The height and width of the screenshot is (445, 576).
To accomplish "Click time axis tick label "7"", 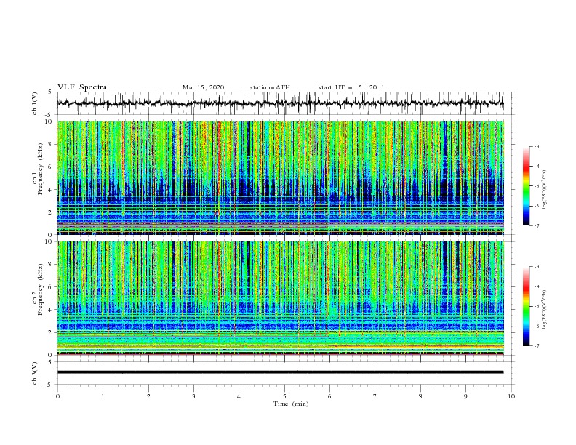I will [x=375, y=396].
